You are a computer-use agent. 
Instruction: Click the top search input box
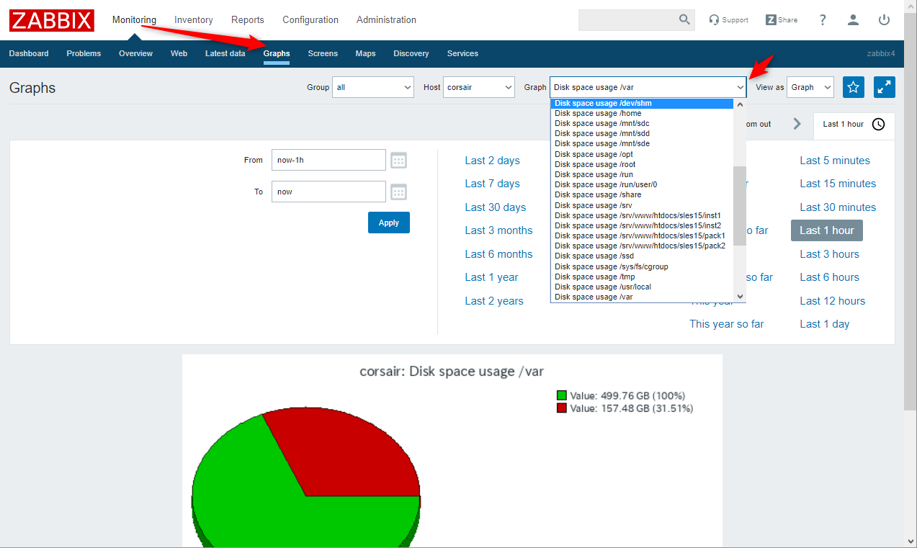coord(627,20)
